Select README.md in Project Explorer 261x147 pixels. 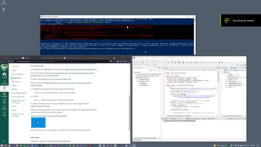pos(145,85)
